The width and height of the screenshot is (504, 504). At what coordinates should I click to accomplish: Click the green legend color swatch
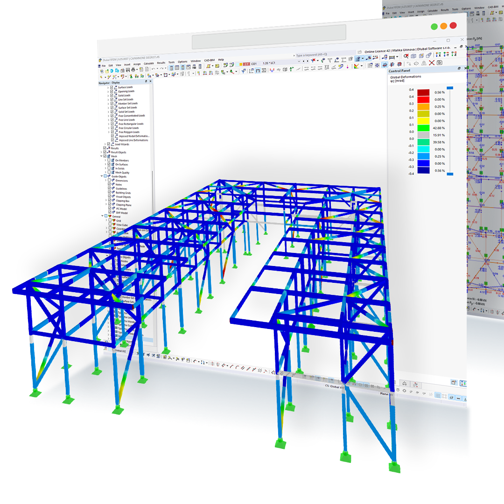coord(423,128)
